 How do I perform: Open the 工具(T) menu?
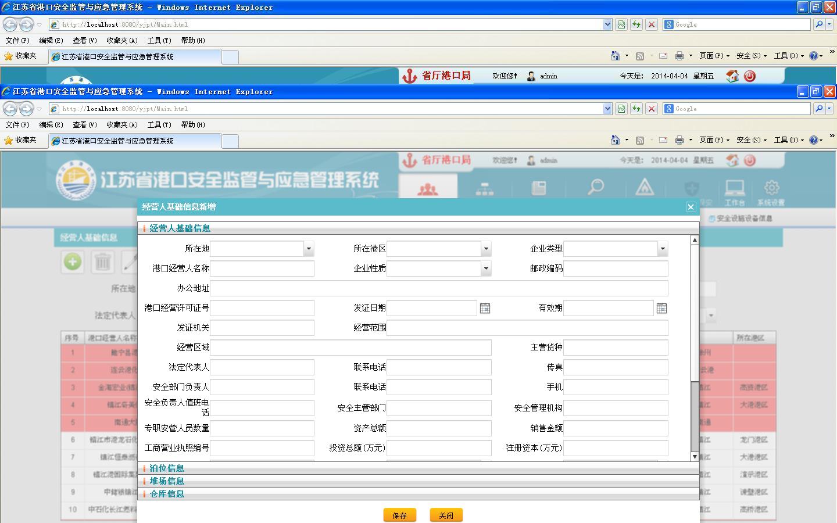[159, 125]
